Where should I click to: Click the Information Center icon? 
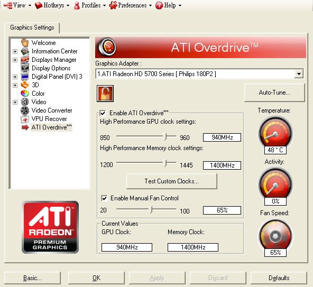25,51
